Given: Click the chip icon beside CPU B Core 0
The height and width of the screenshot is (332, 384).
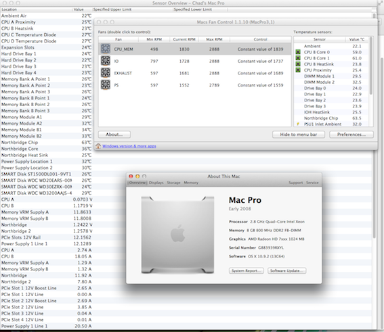Looking at the screenshot, I should pos(298,52).
